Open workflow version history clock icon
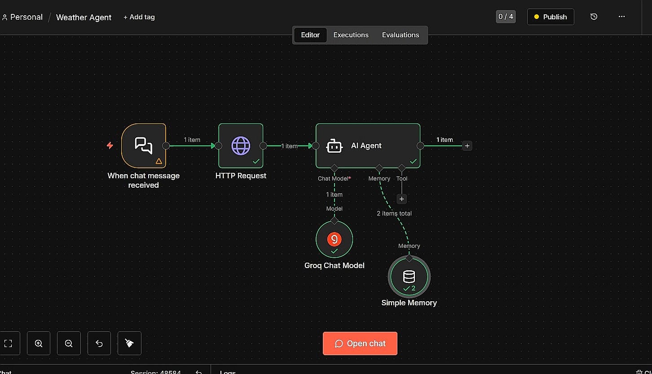This screenshot has height=374, width=652. point(594,17)
